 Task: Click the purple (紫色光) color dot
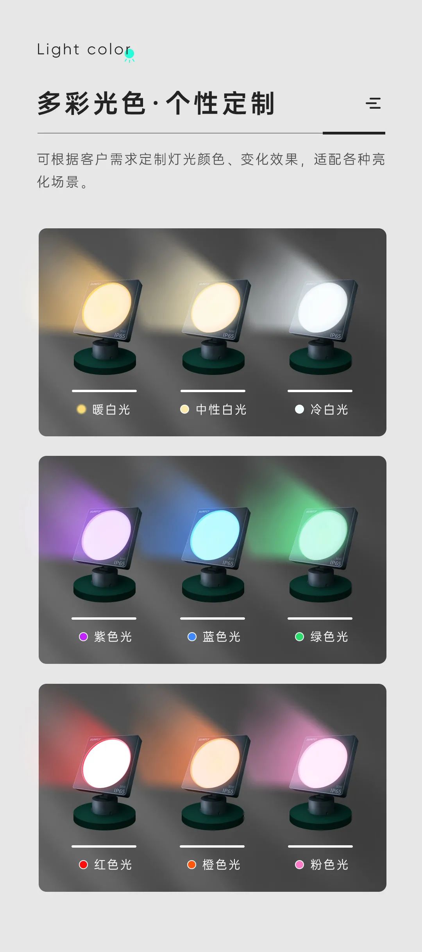coord(83,636)
